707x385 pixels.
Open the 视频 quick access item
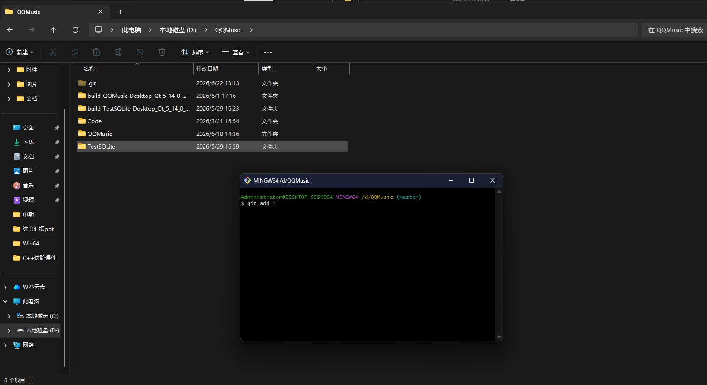pyautogui.click(x=28, y=200)
